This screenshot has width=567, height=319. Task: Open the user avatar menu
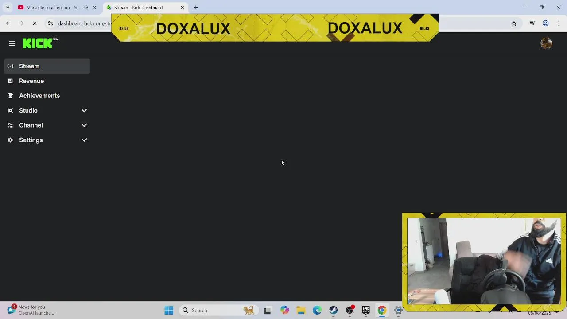point(546,43)
